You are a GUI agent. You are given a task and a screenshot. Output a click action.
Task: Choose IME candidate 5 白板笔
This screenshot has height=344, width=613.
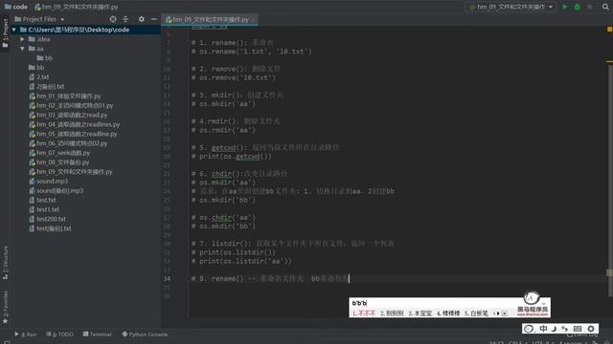click(x=476, y=313)
